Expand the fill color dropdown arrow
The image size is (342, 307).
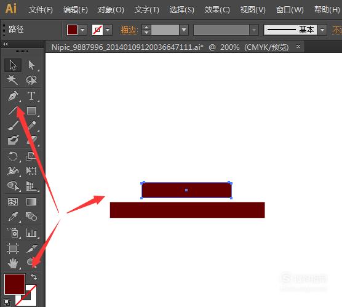pyautogui.click(x=82, y=30)
